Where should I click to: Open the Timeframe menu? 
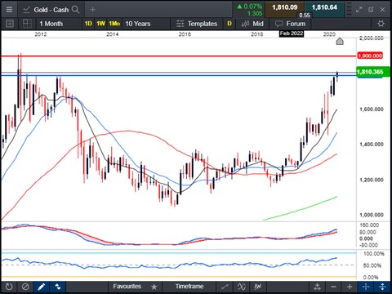click(189, 287)
